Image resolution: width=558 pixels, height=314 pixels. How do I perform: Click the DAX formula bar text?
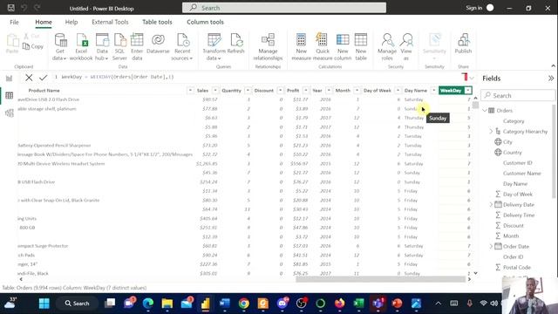click(118, 77)
